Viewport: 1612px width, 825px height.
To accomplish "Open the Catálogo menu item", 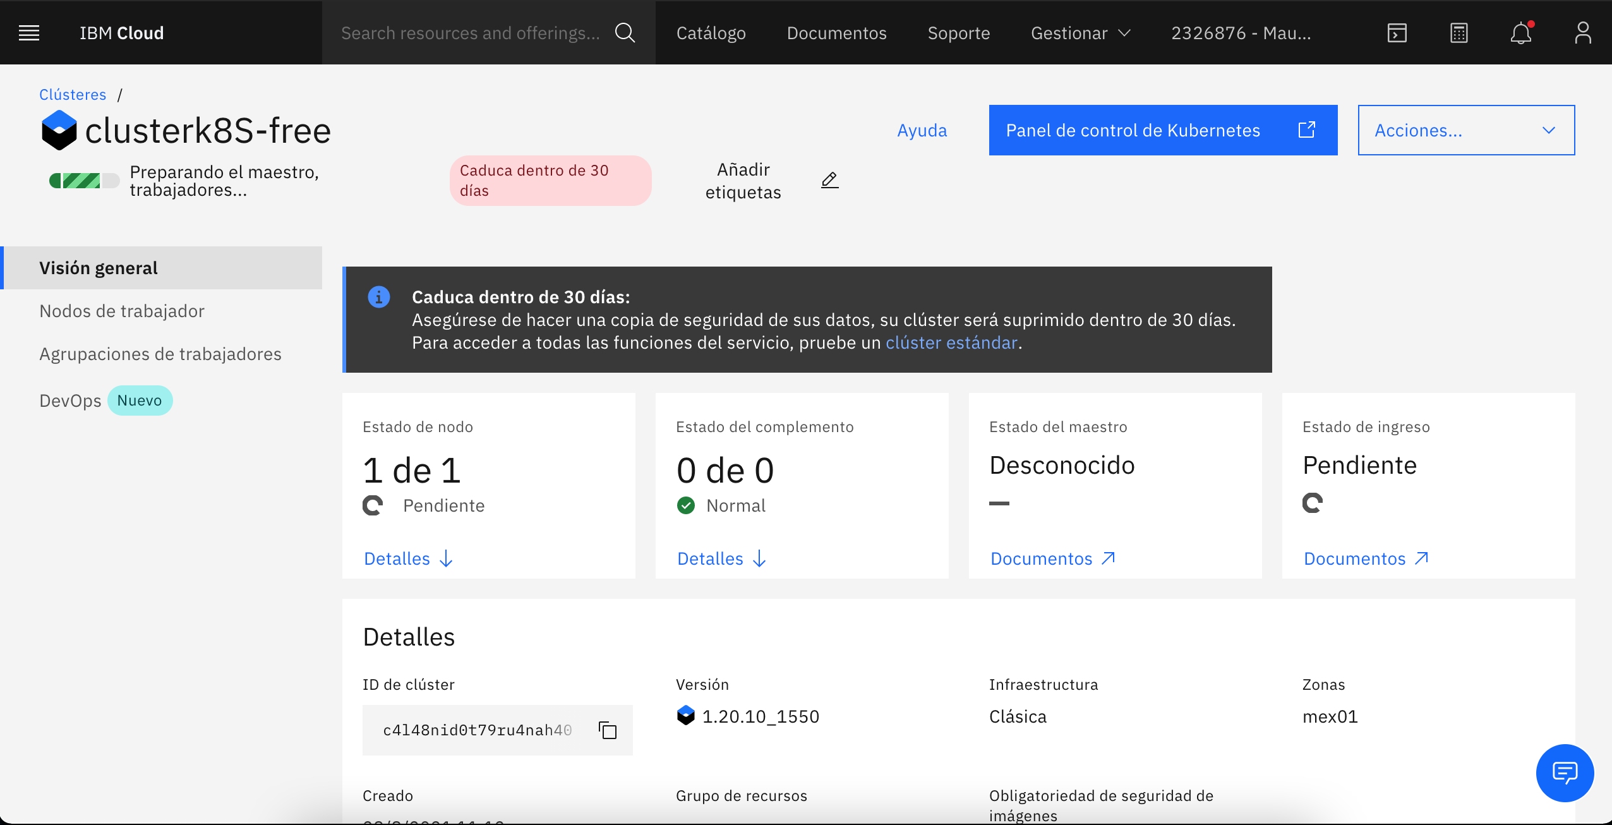I will coord(711,33).
